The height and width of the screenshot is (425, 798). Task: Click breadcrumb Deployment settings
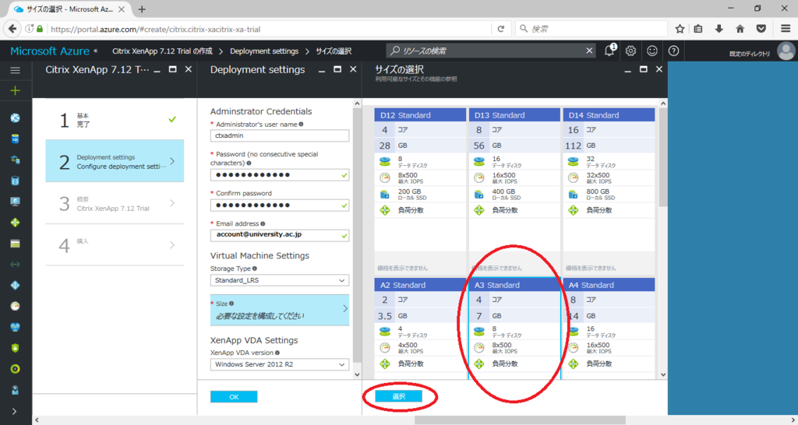(264, 51)
